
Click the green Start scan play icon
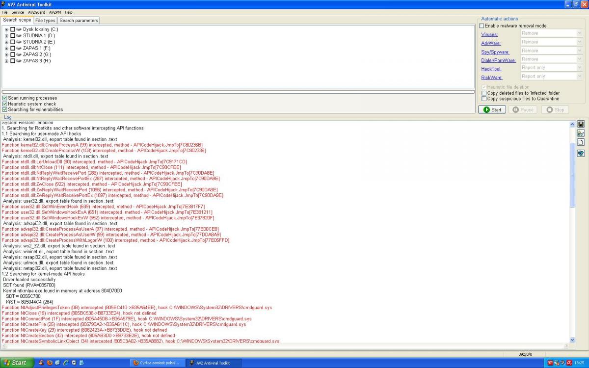pos(486,109)
